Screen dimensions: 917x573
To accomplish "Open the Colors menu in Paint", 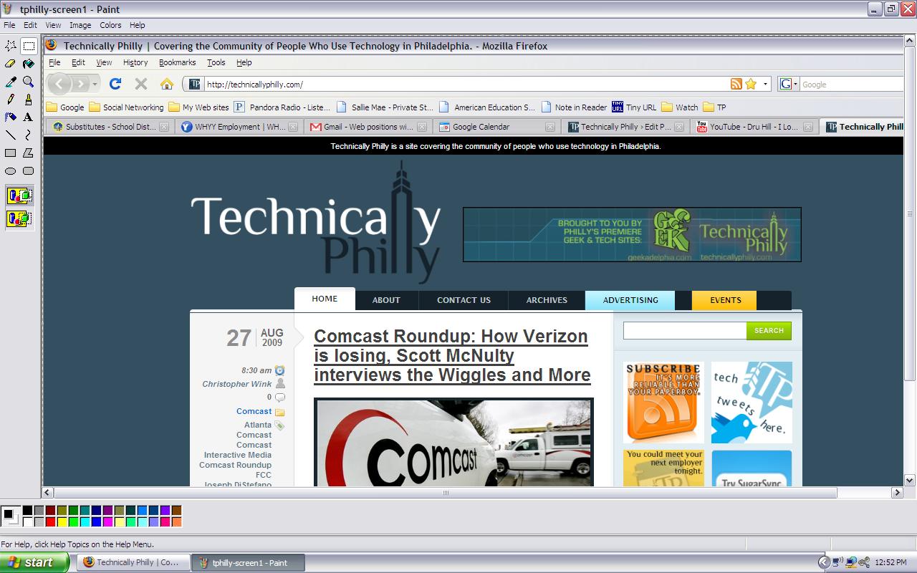I will (110, 25).
